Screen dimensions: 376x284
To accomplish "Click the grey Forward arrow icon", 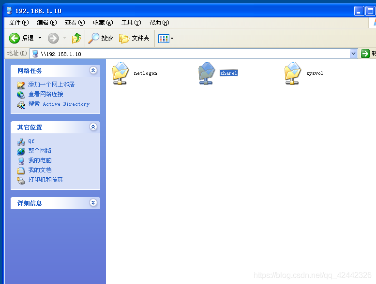I will [53, 38].
